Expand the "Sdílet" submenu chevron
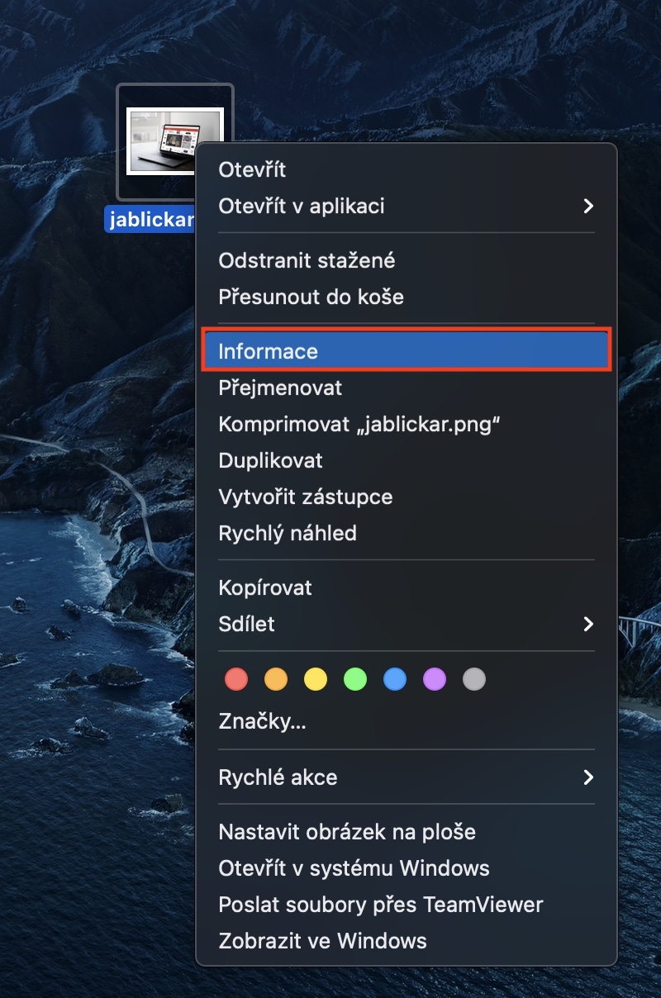This screenshot has height=998, width=661. coord(587,624)
